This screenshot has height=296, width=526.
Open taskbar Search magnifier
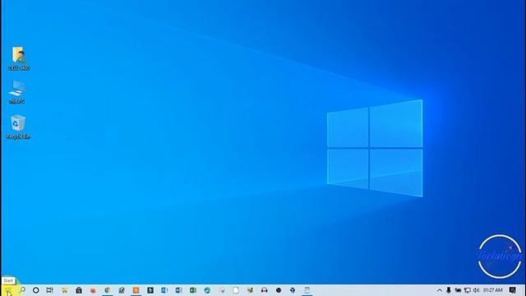point(22,290)
